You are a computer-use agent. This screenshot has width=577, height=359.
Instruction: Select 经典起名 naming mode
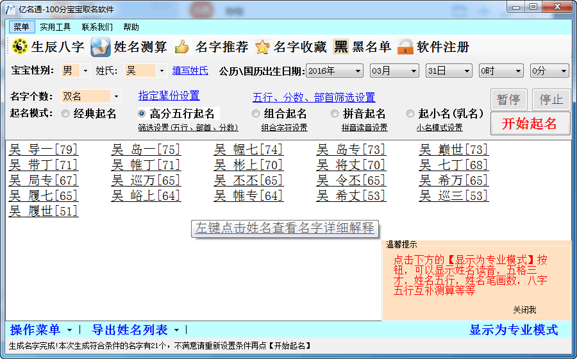tap(65, 113)
